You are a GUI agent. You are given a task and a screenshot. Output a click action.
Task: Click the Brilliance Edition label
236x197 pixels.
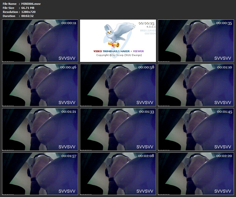pyautogui.click(x=148, y=32)
